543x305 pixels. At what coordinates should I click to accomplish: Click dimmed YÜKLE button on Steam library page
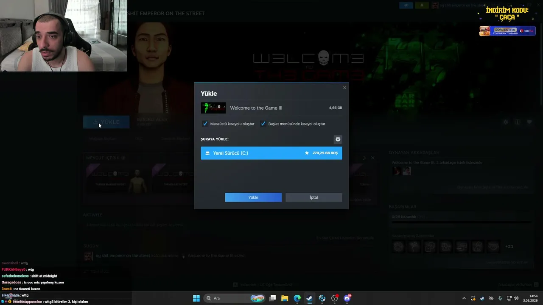pos(106,122)
